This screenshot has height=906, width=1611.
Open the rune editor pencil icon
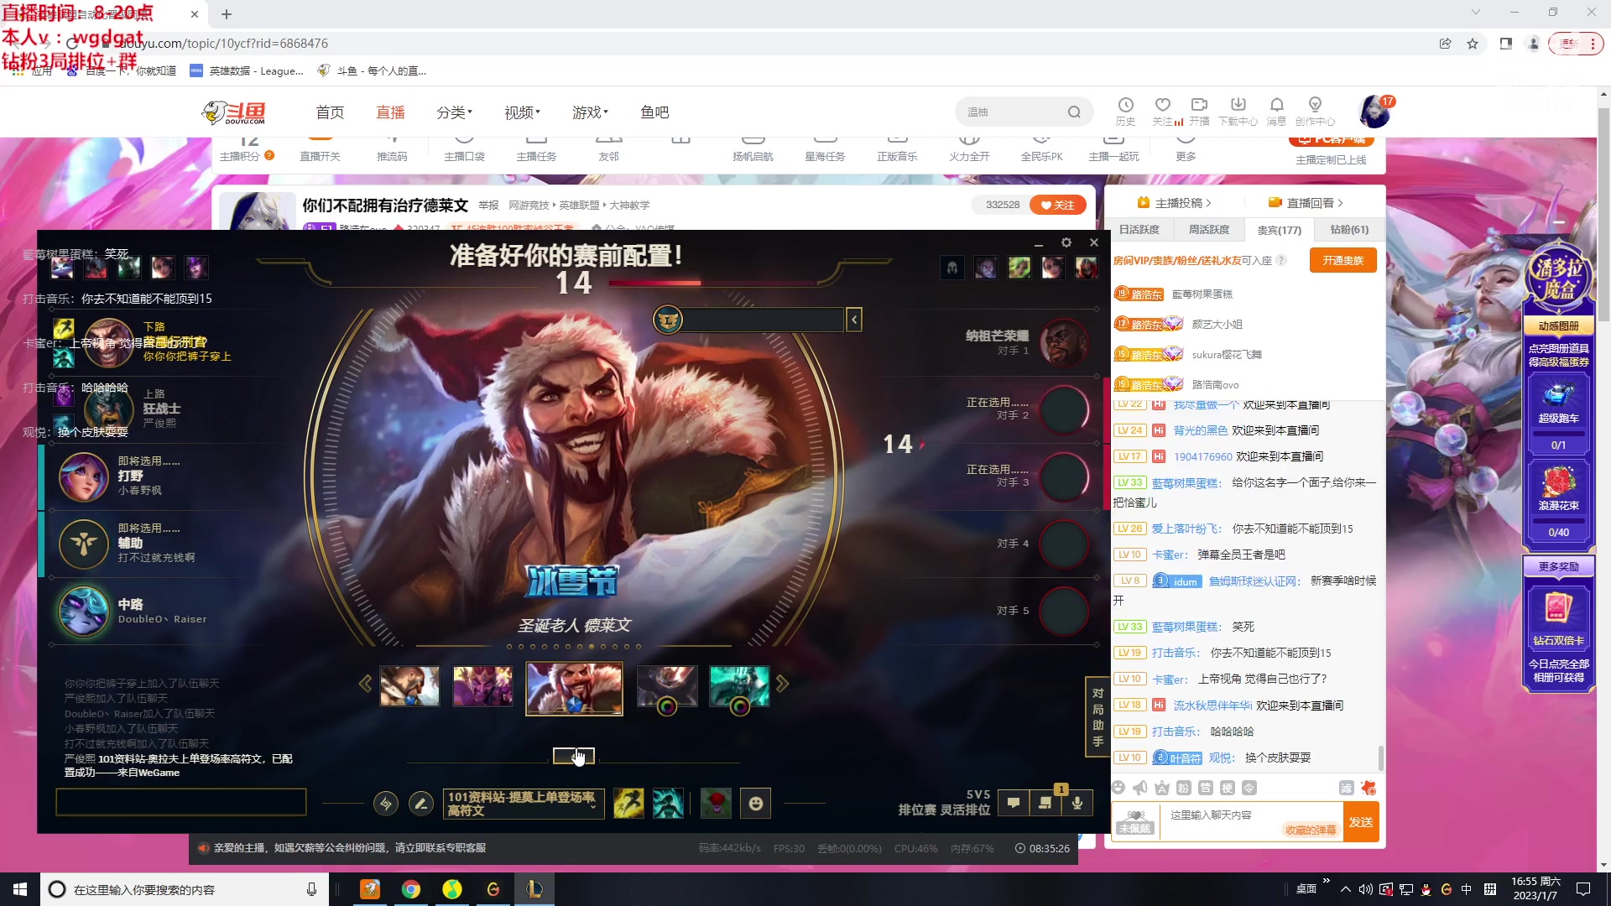point(420,804)
